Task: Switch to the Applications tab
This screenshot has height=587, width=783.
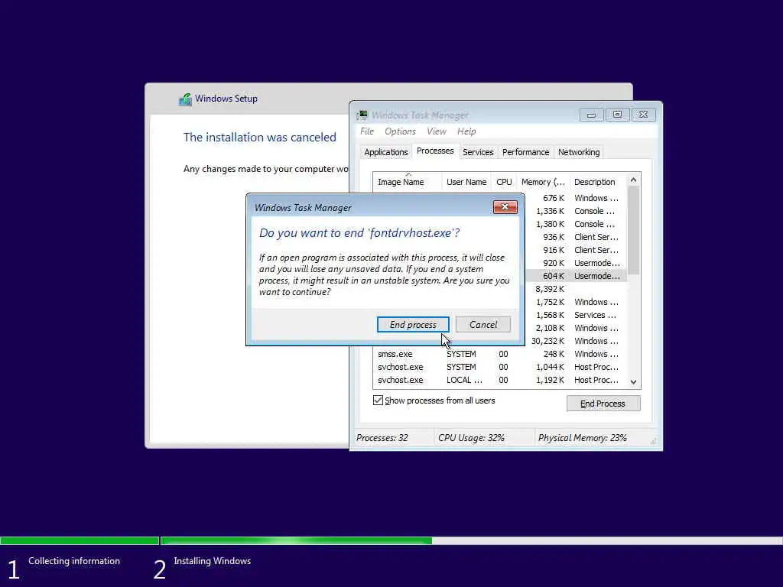Action: [386, 152]
